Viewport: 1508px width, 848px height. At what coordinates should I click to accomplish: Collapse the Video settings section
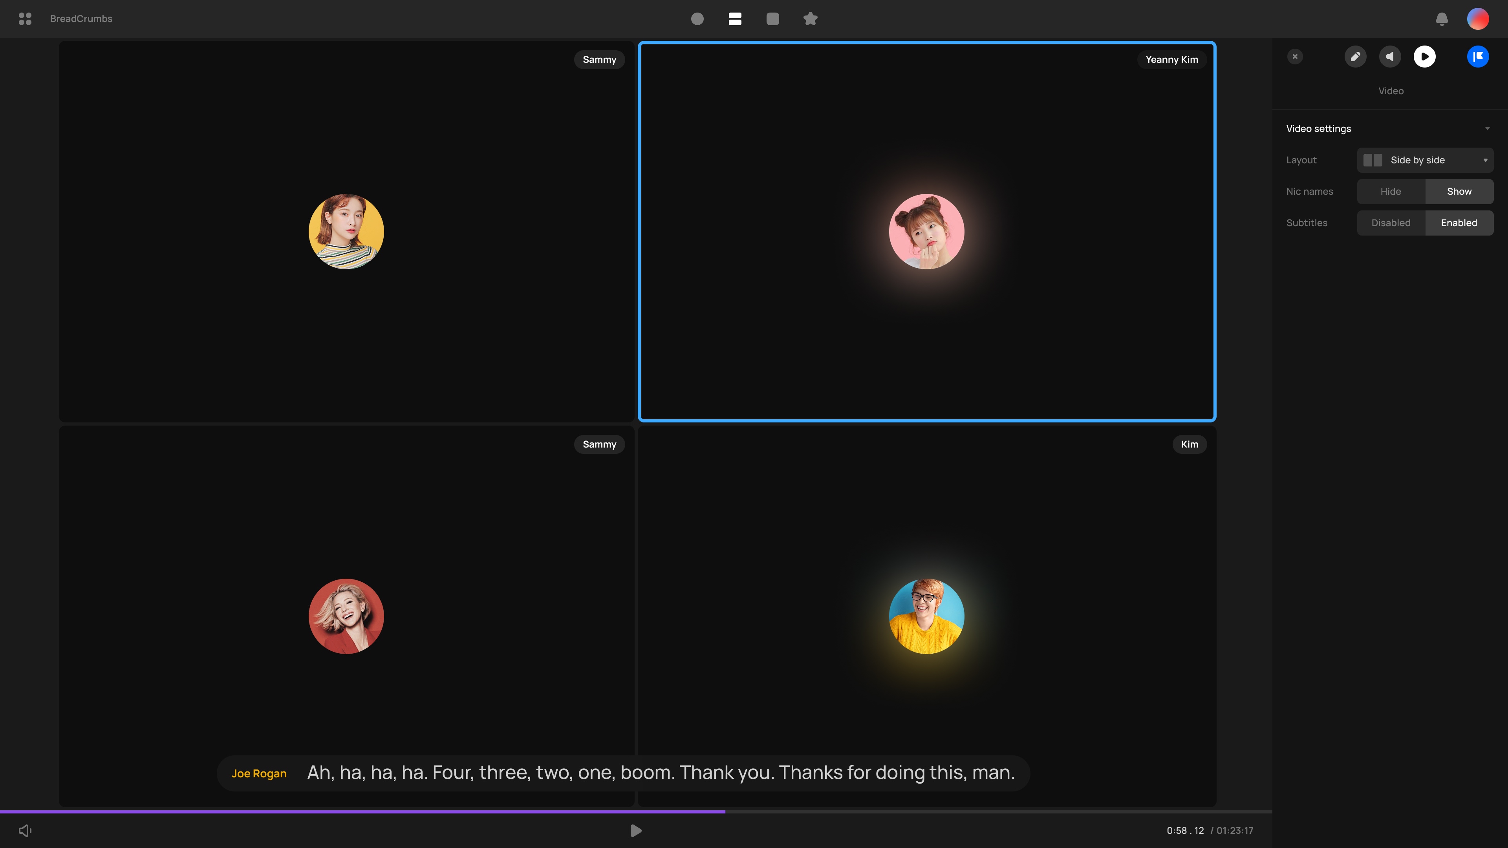point(1487,129)
